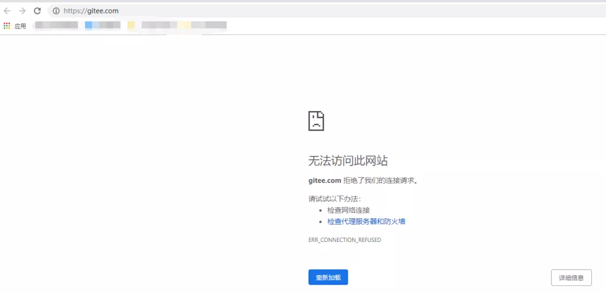View site information via the info icon

tap(56, 11)
